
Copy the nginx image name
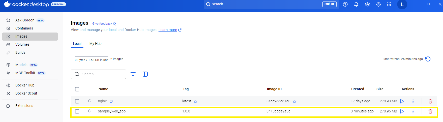pyautogui.click(x=111, y=101)
